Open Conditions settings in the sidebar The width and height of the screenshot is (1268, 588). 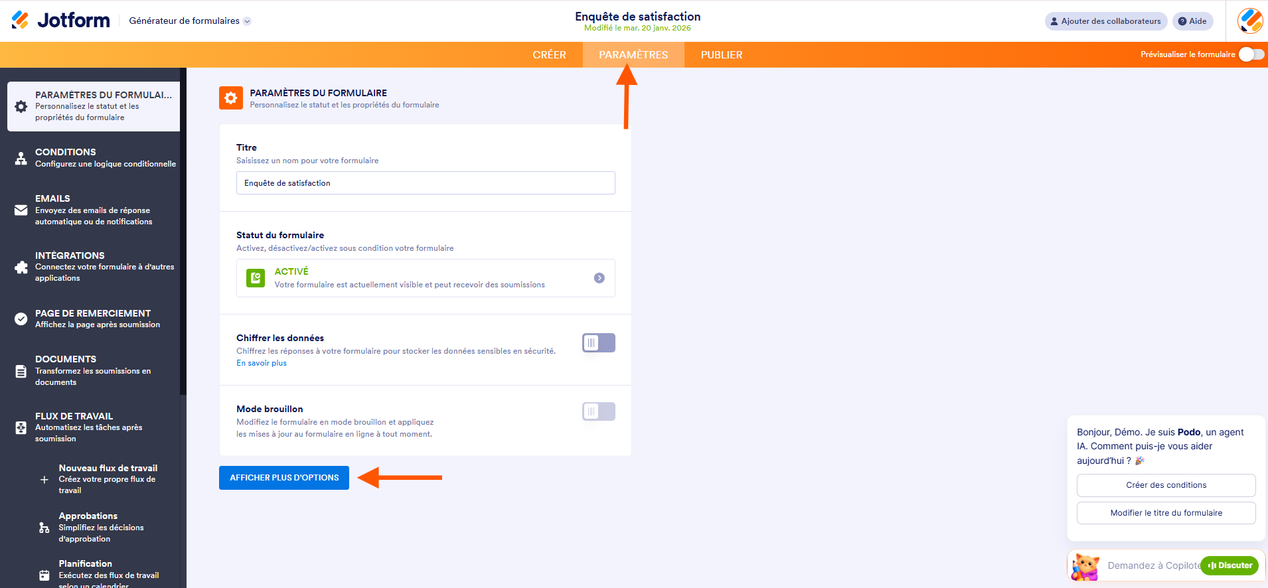94,158
